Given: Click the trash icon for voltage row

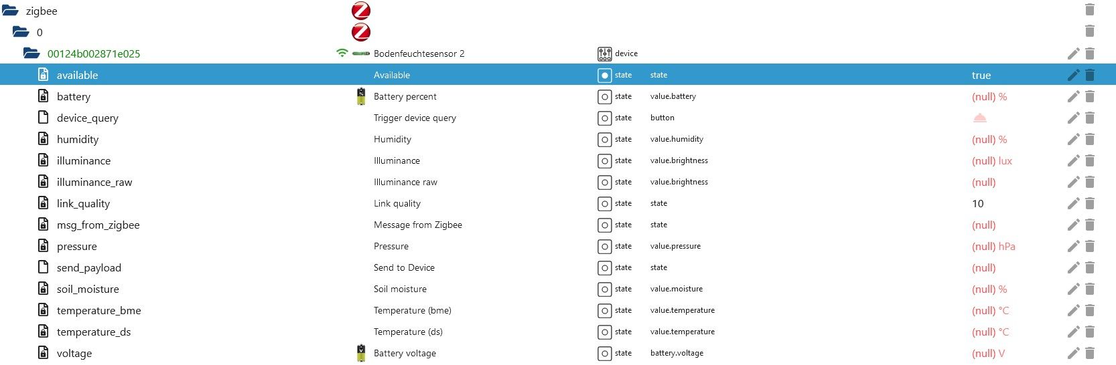Looking at the screenshot, I should [x=1090, y=353].
